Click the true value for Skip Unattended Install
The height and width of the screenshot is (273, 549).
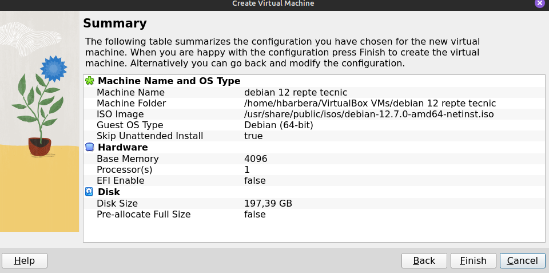[x=253, y=136]
